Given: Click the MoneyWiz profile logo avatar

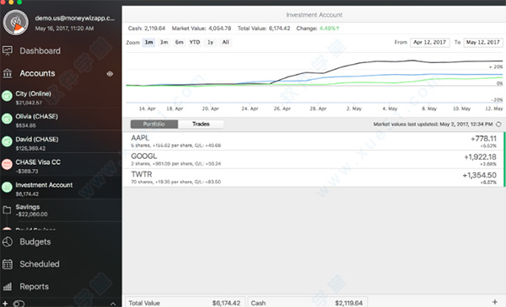Looking at the screenshot, I should coord(15,23).
